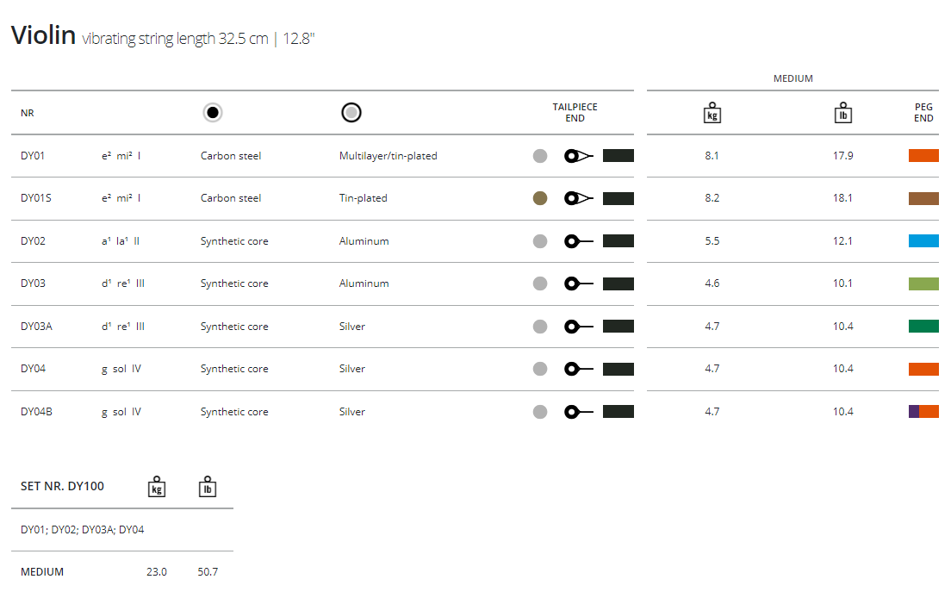Click the set contents DY01; DY02; DY03A; DY04

point(83,530)
